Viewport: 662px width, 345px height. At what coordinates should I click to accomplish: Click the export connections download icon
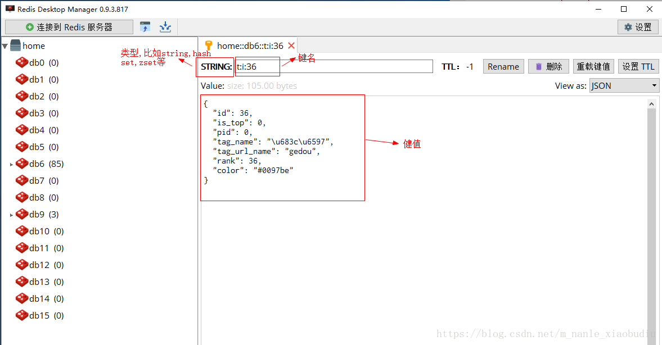pos(165,27)
